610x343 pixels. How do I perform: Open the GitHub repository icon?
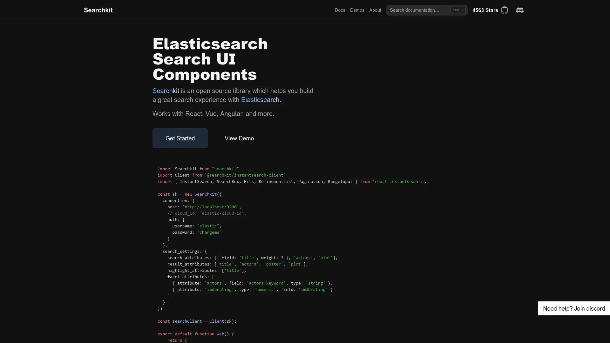pos(505,10)
